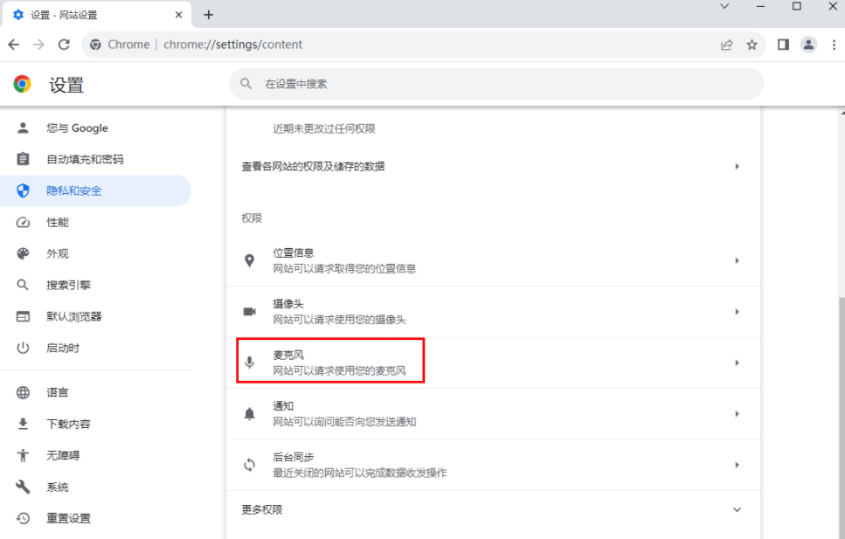This screenshot has width=845, height=539.
Task: Click the 近期未更改过任何权限 text
Action: point(324,128)
